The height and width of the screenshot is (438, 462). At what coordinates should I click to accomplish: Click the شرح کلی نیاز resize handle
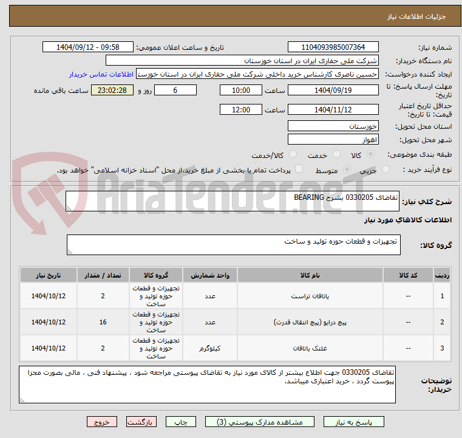click(x=69, y=208)
